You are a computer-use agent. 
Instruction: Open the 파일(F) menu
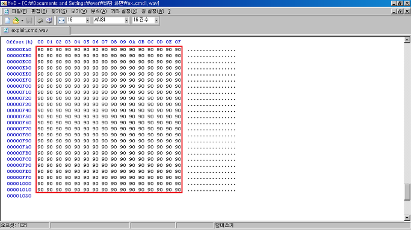click(19, 11)
